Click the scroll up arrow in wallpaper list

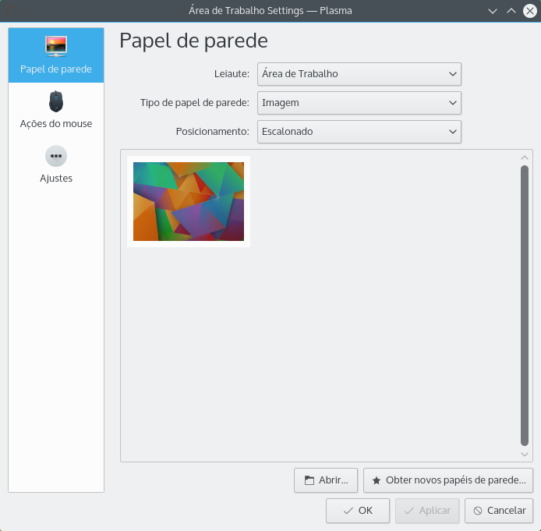click(x=525, y=158)
